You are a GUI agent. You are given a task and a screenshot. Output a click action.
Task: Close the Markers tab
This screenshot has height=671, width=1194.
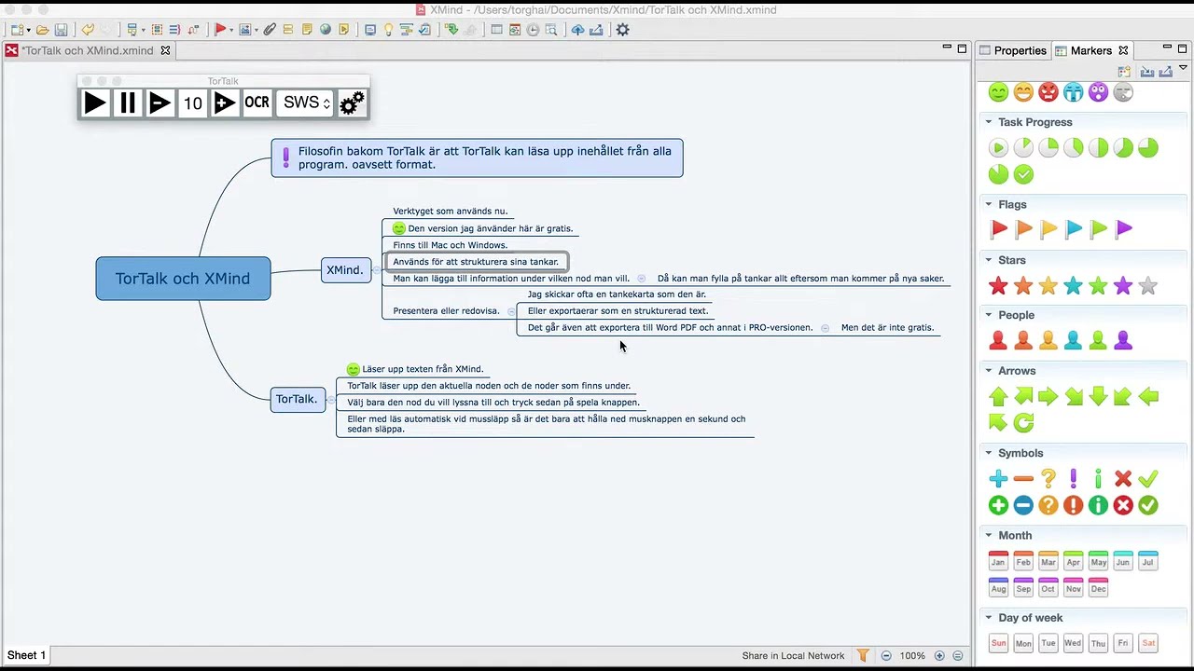tap(1123, 50)
